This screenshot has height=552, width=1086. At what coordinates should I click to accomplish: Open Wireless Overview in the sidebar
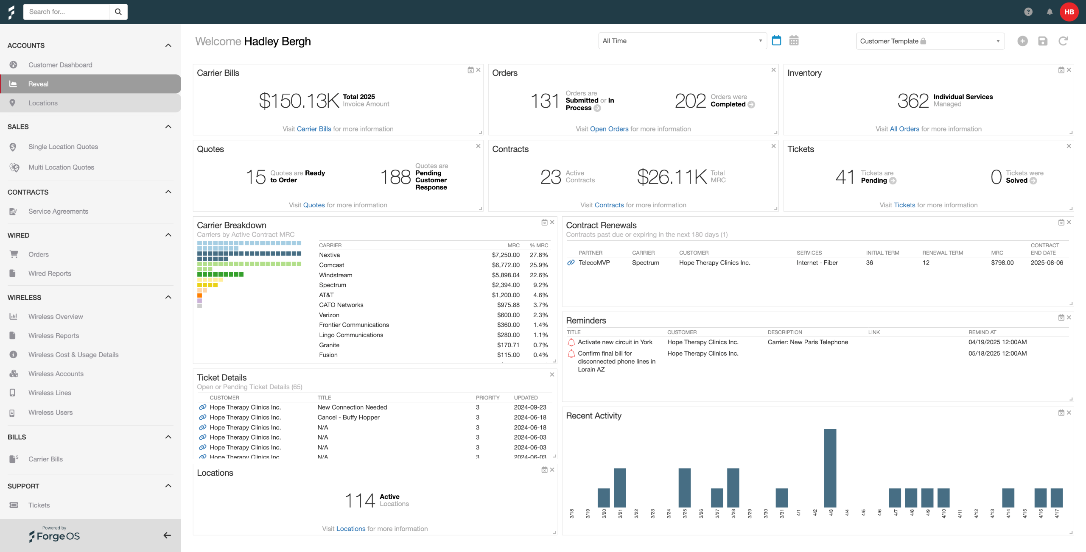pyautogui.click(x=56, y=317)
